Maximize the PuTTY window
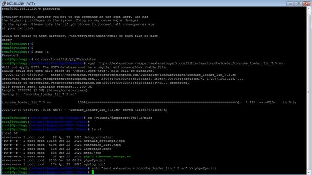 point(298,3)
